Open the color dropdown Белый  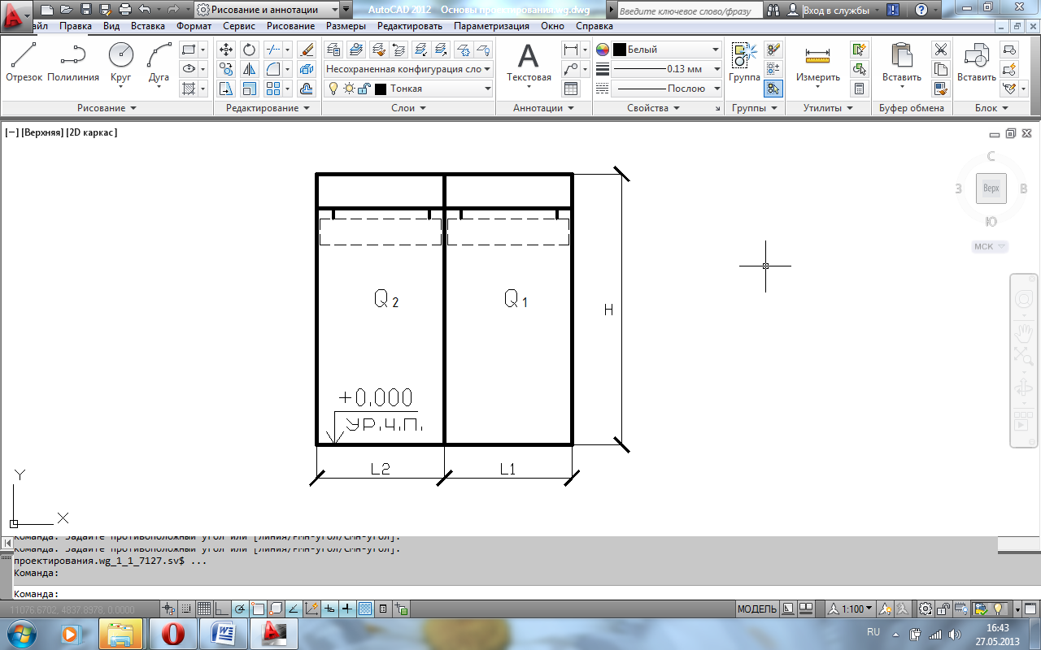[667, 50]
